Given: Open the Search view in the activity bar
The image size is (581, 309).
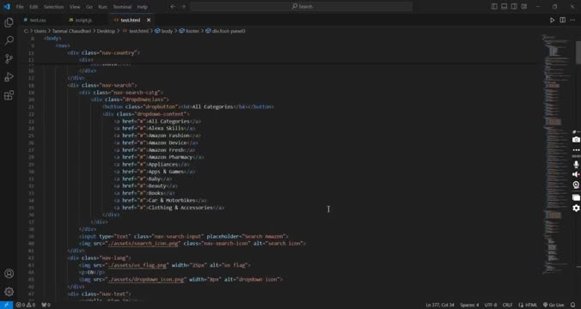Looking at the screenshot, I should pyautogui.click(x=9, y=40).
